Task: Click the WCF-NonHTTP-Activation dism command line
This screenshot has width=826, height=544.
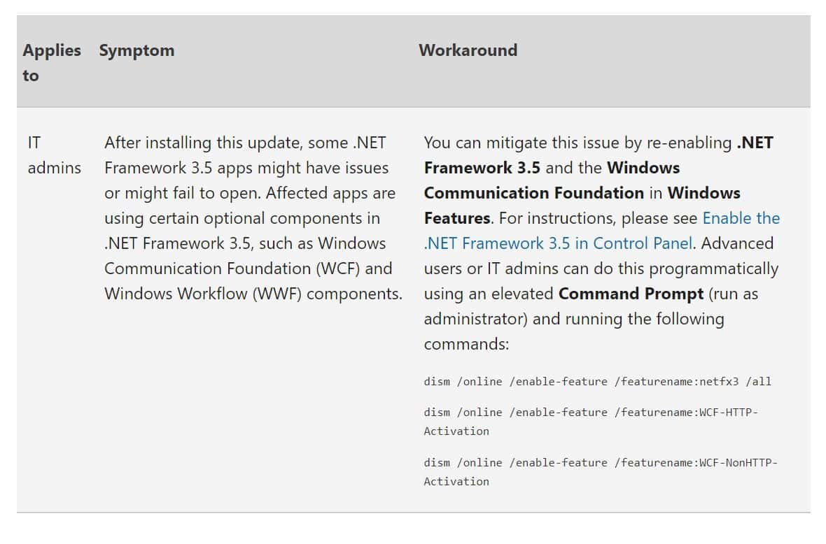Action: (601, 472)
